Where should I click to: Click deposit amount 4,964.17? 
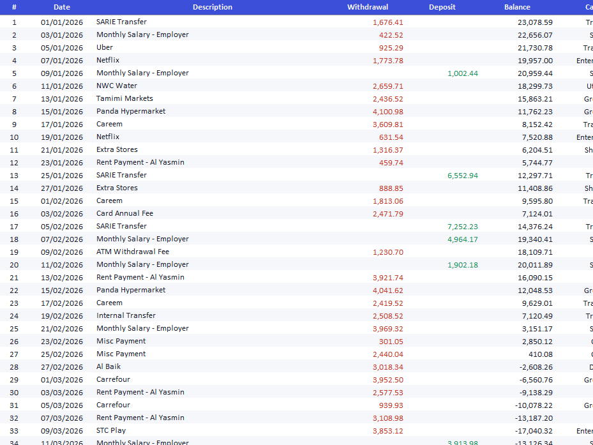tap(463, 239)
